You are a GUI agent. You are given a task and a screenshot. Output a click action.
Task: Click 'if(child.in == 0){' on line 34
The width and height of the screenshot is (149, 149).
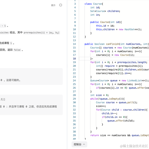tap(114, 117)
